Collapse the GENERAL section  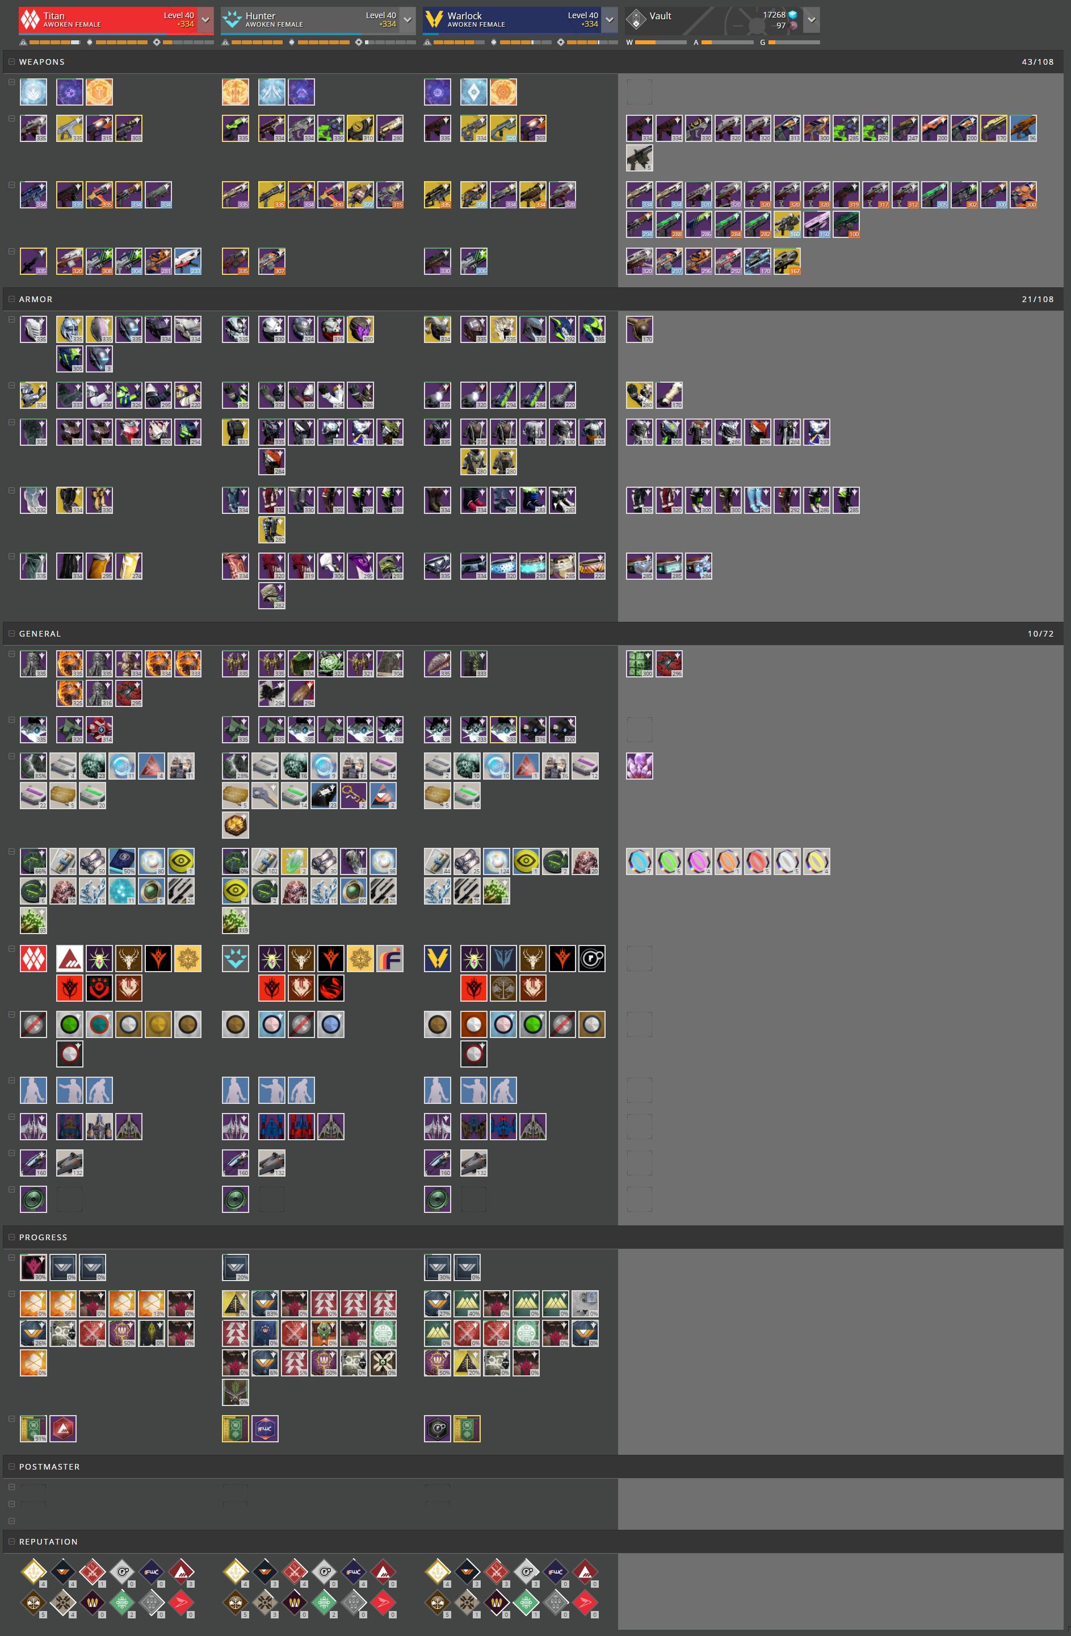(12, 634)
